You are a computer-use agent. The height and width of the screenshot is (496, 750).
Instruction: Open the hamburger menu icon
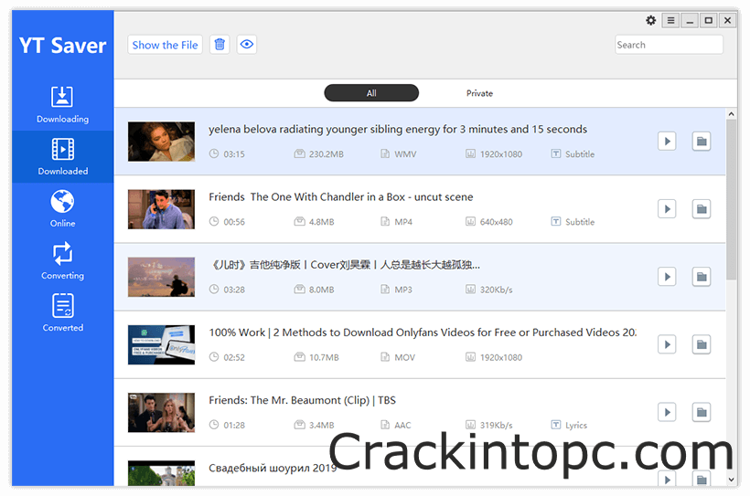pyautogui.click(x=670, y=20)
